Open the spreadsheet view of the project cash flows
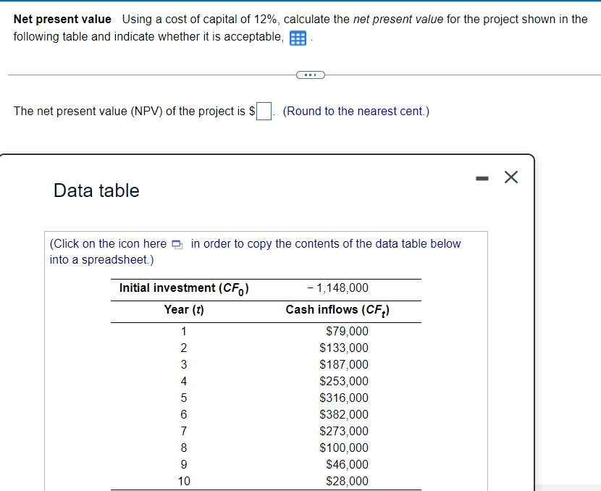This screenshot has height=491, width=601. [x=298, y=37]
